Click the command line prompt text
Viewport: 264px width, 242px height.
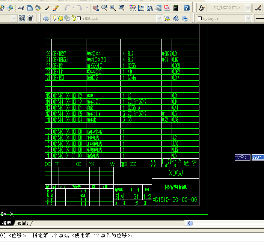(x=66, y=235)
